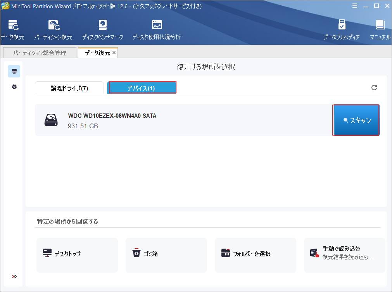Recover from デスクトップ location
392x292 pixels.
77,255
